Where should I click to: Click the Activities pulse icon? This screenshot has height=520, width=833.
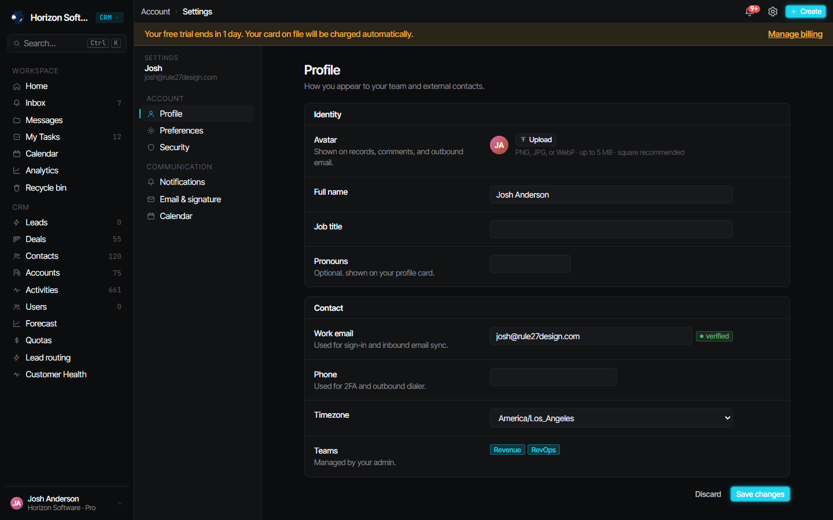[x=17, y=290]
